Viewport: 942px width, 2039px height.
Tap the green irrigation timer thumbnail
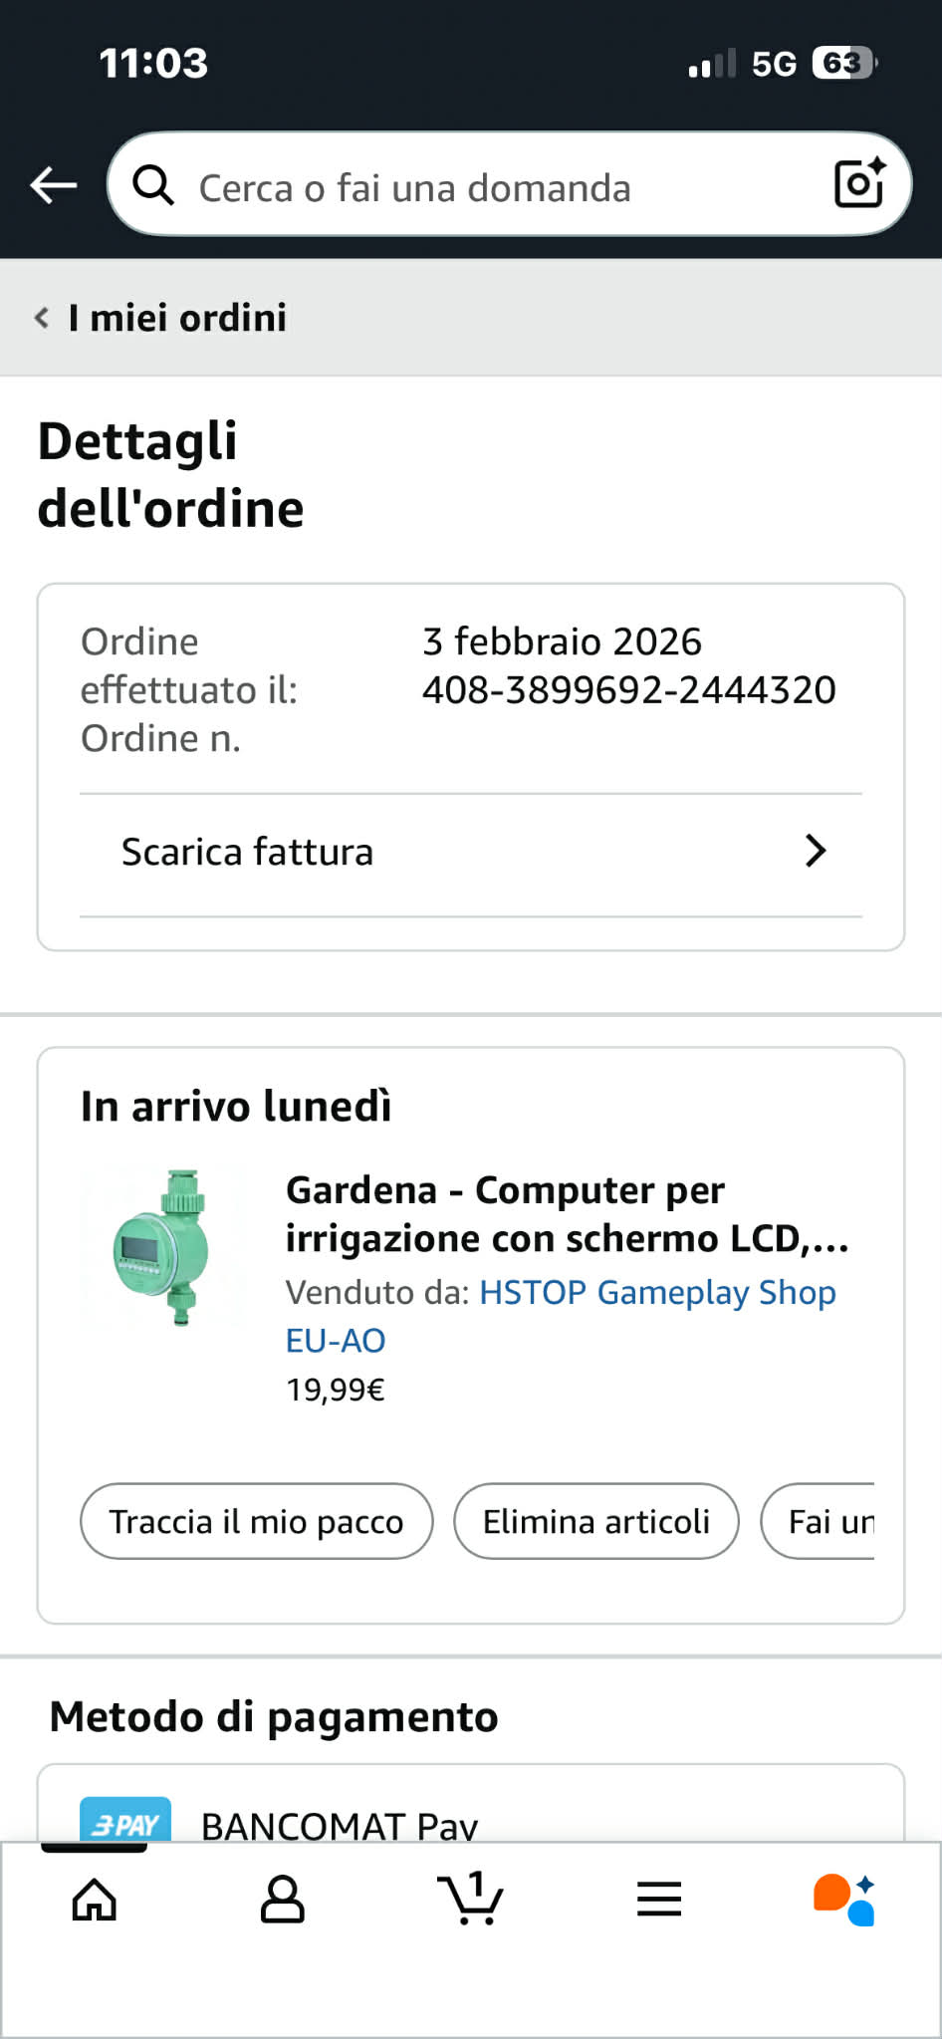coord(164,1247)
